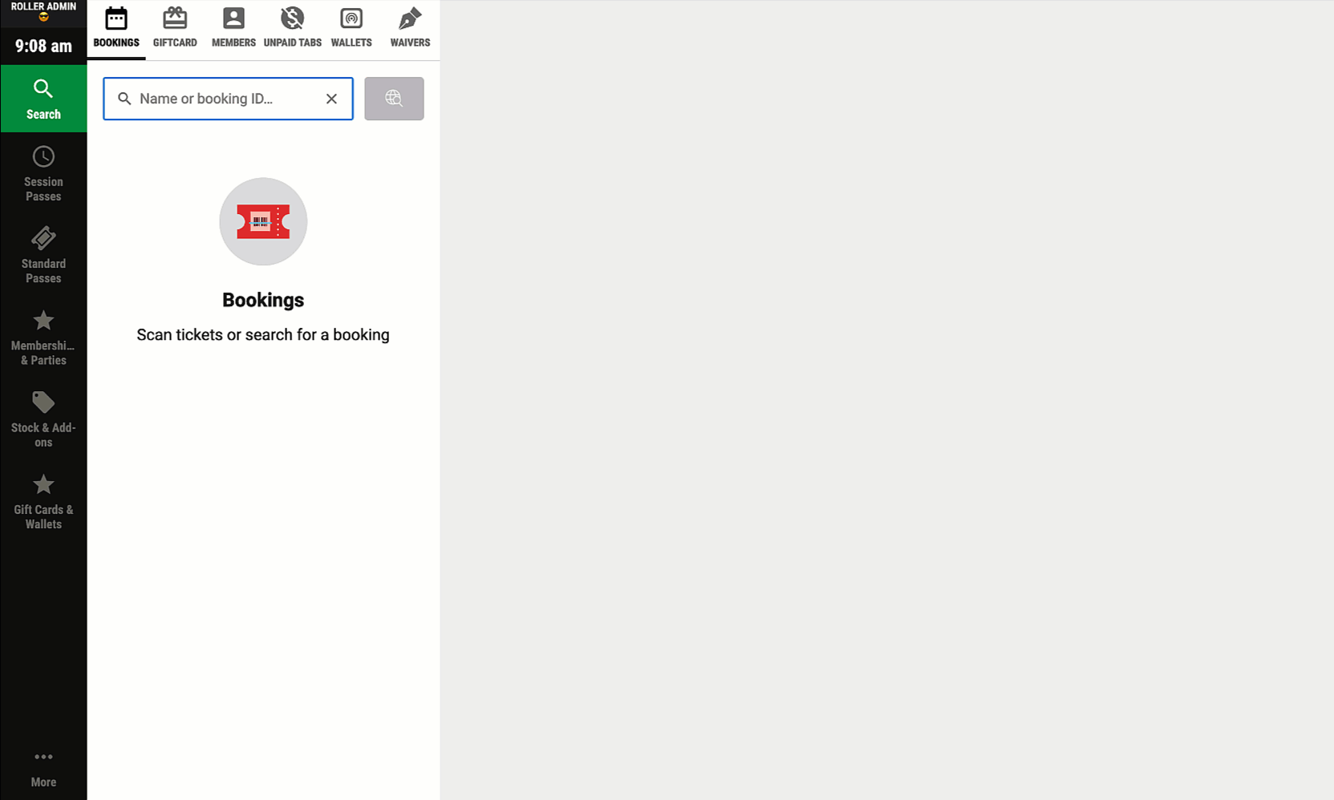Screen dimensions: 1334x800
Task: Open the Members tab
Action: (233, 29)
